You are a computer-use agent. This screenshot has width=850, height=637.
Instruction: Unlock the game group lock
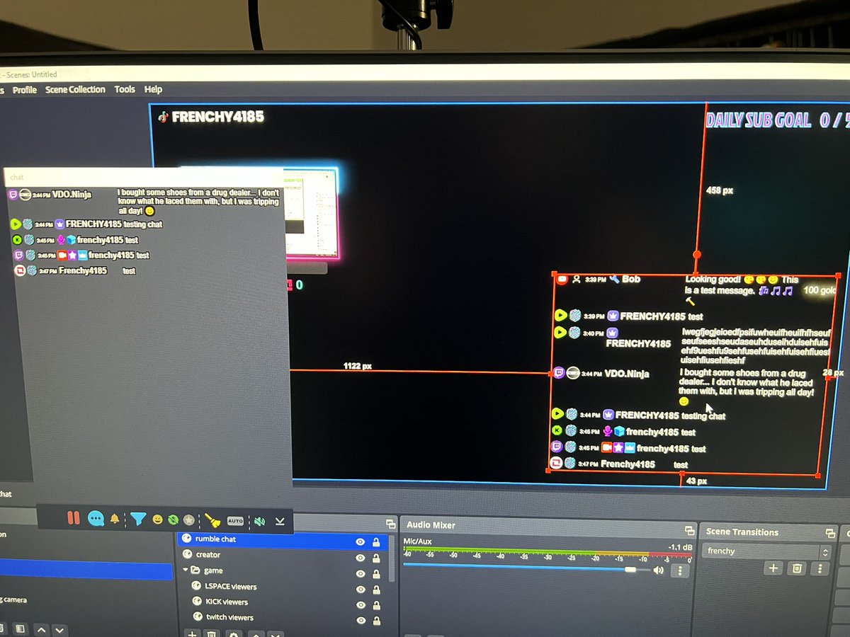pyautogui.click(x=376, y=573)
